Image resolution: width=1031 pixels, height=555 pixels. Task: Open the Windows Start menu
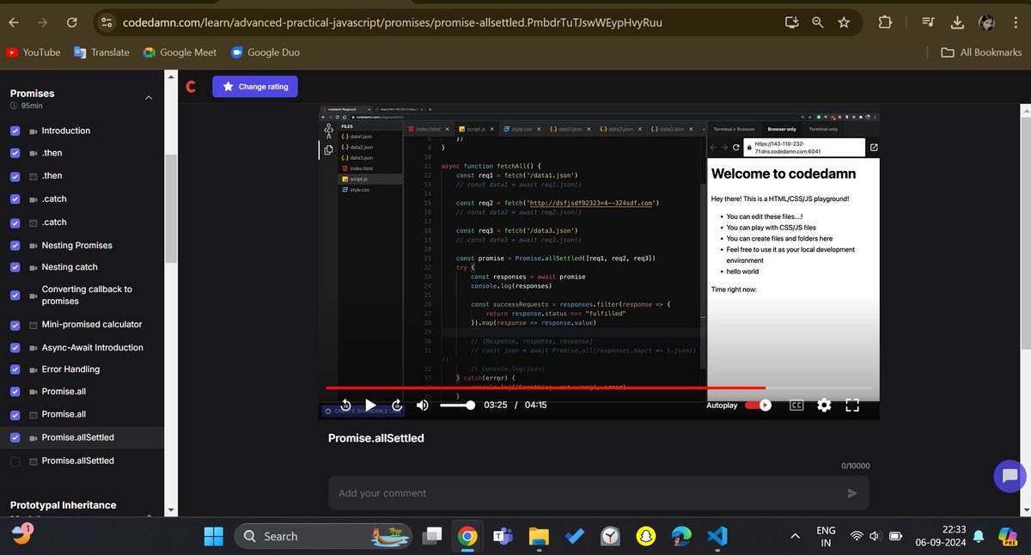pos(214,536)
